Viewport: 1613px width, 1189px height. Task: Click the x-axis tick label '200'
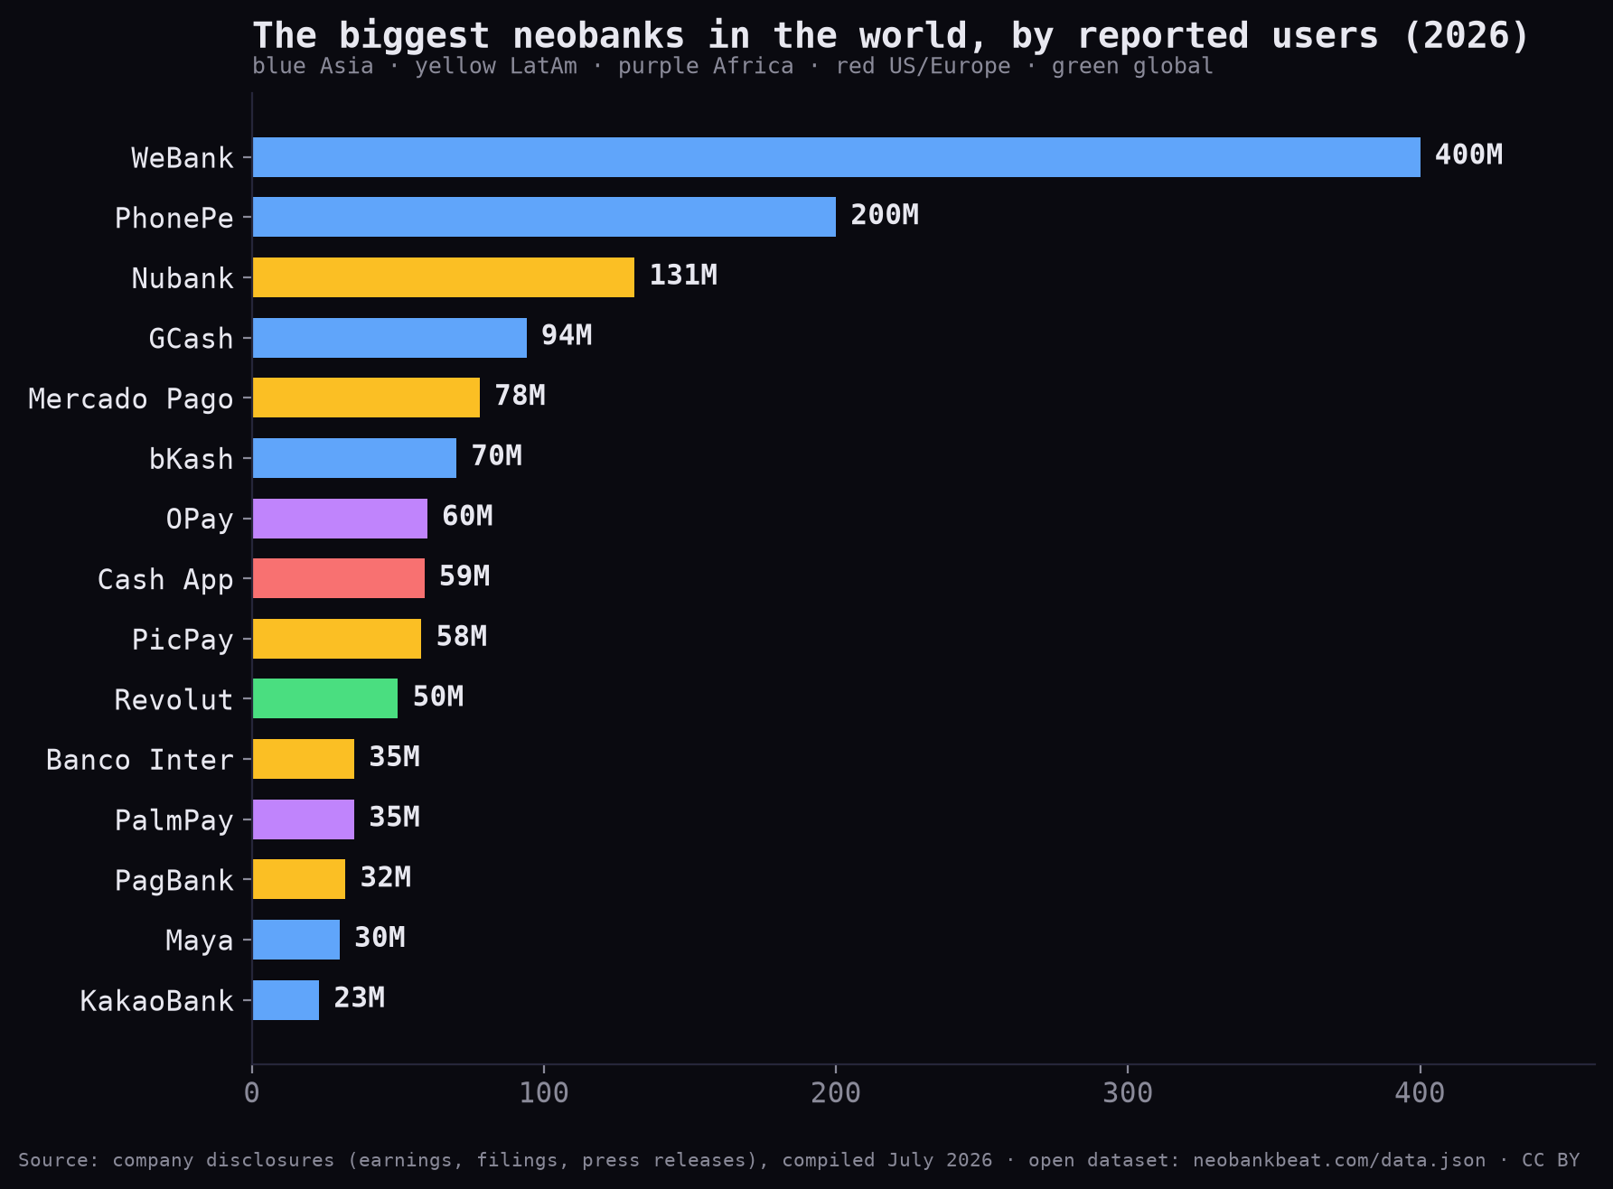[836, 1093]
